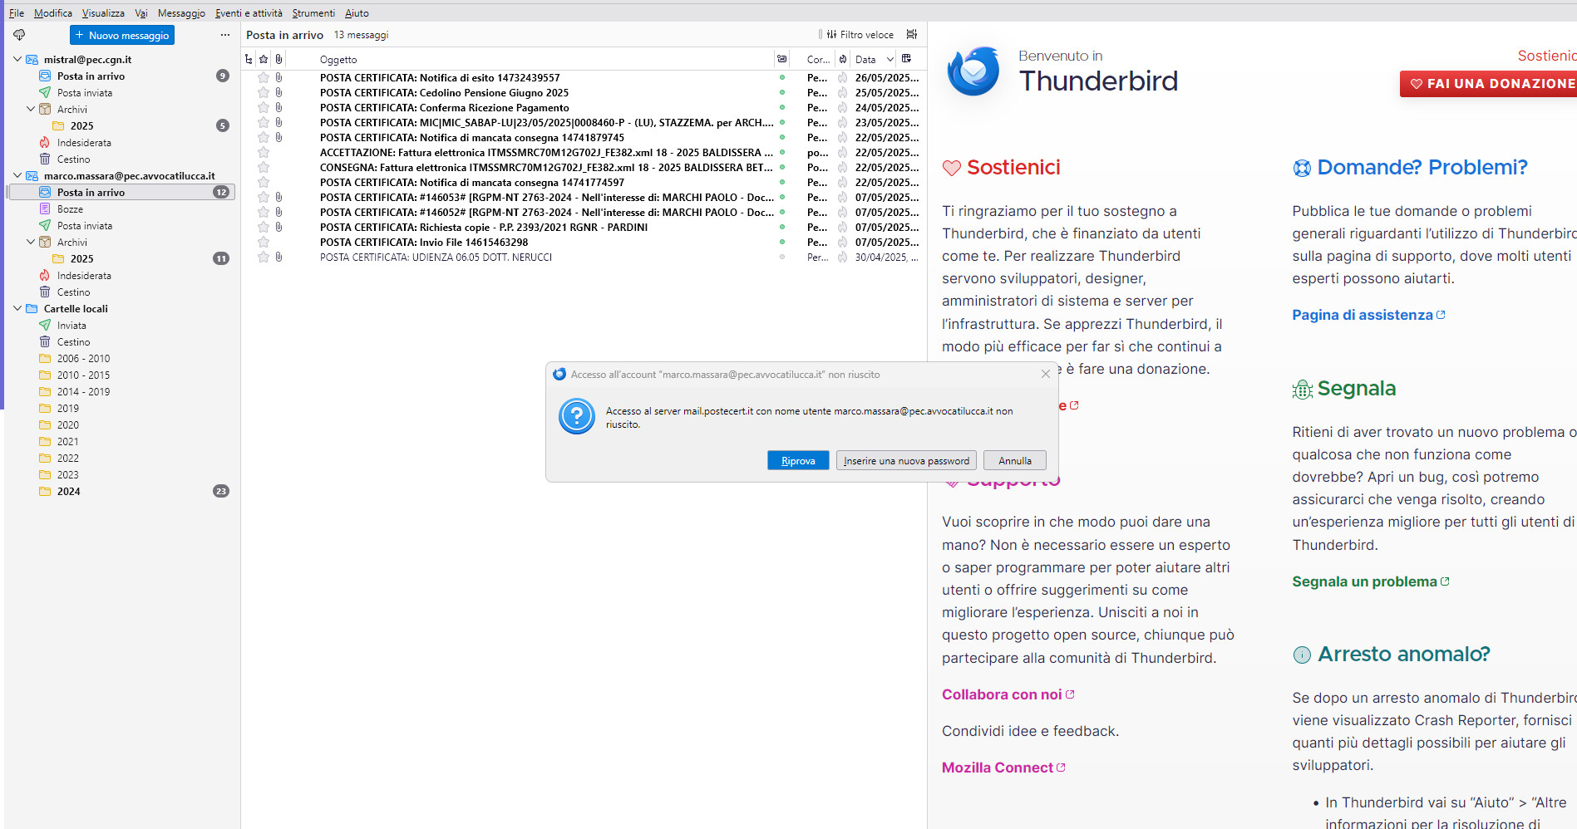Screen dimensions: 1577x829
Task: Click junk icon of Conferma Ricezione Pagamento row
Action: (842, 108)
